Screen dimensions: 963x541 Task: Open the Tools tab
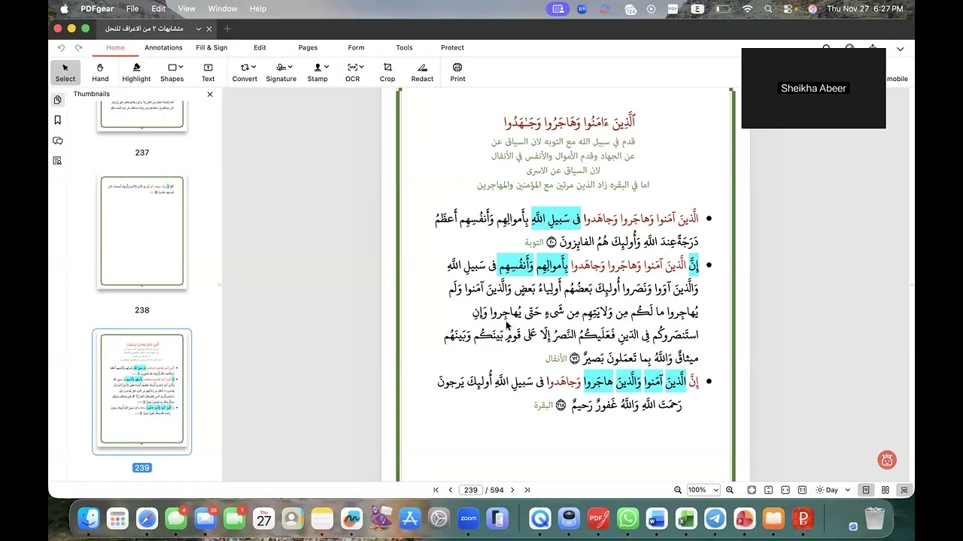404,47
